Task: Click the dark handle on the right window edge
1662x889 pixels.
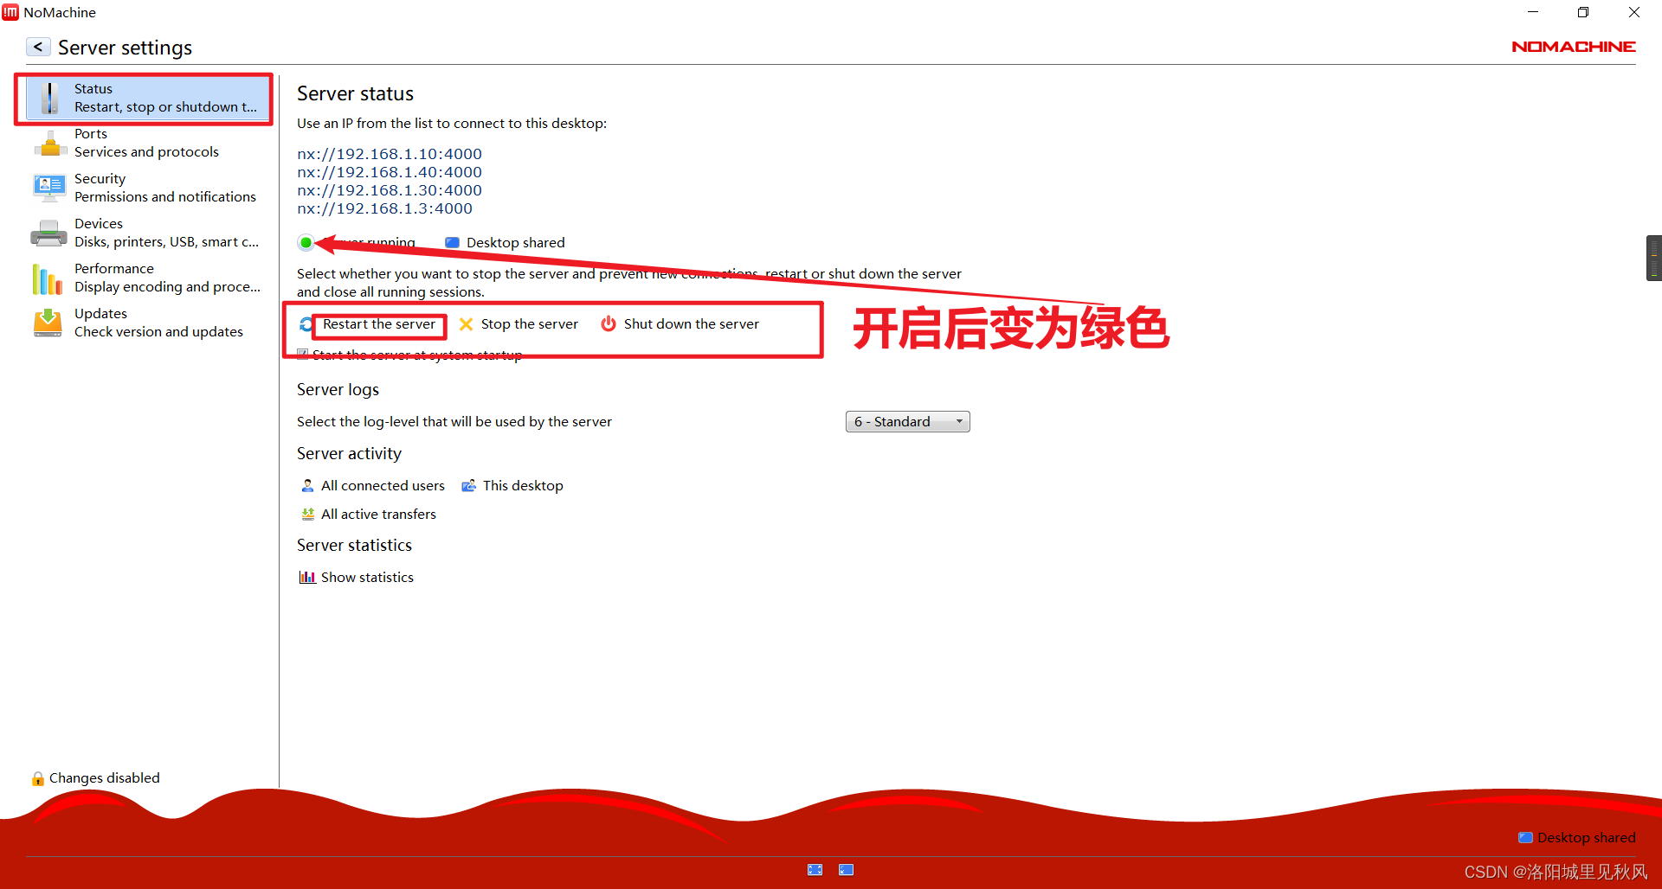Action: click(x=1654, y=258)
